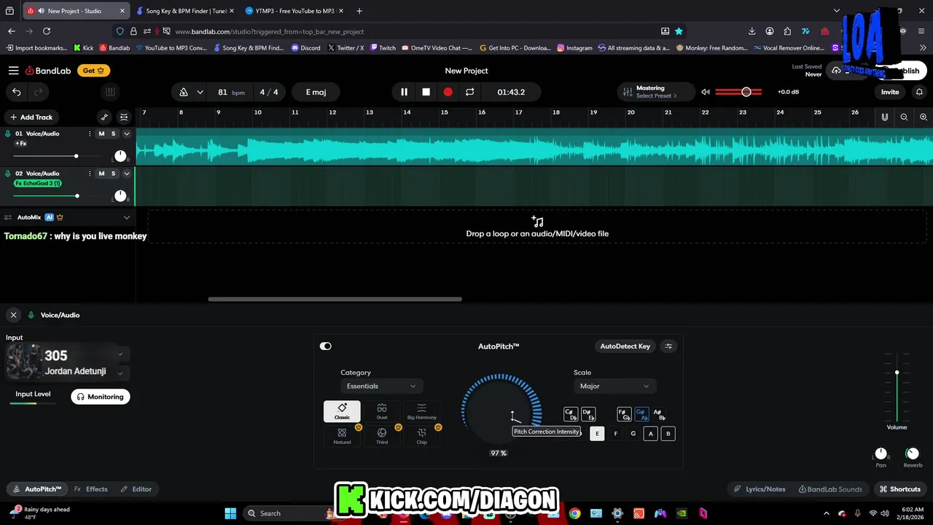The width and height of the screenshot is (933, 525).
Task: Expand track 01 chevron
Action: [127, 133]
